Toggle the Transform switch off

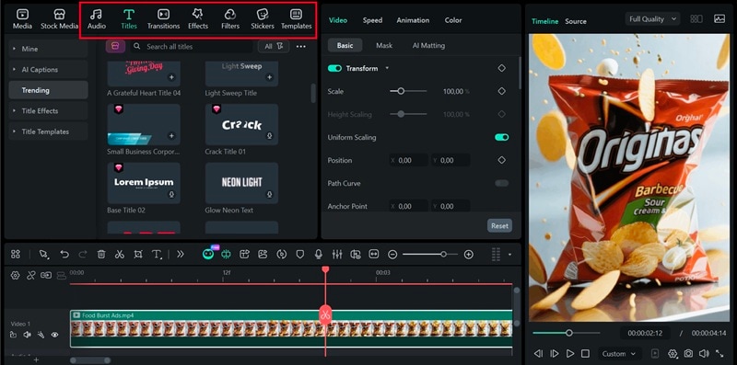(334, 69)
